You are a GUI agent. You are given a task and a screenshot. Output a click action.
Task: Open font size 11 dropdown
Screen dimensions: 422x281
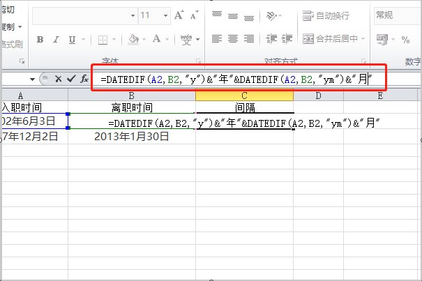click(166, 15)
